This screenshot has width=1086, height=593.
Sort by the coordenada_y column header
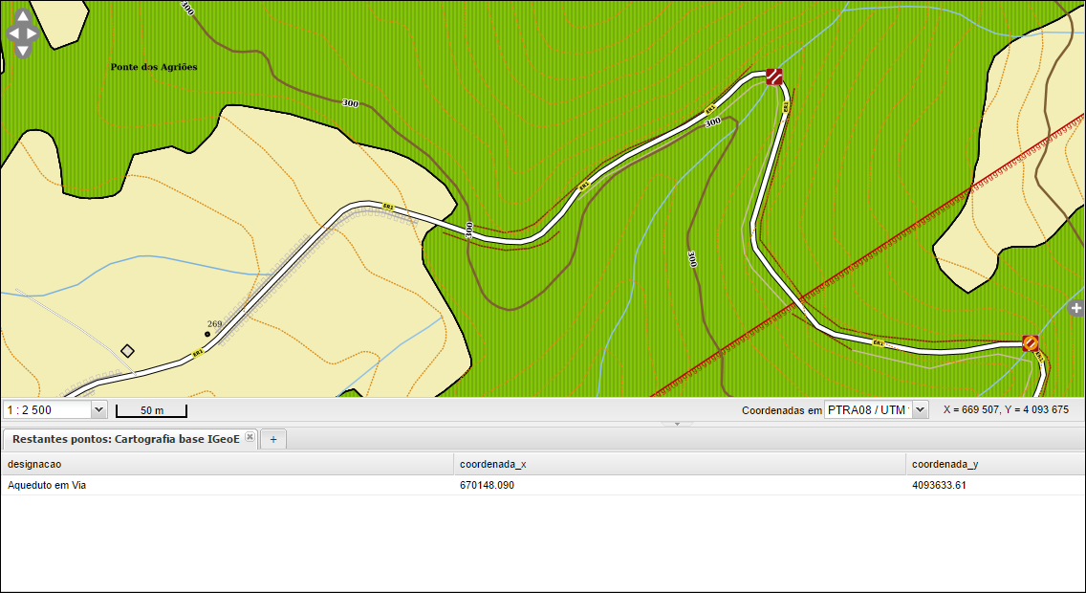(x=994, y=464)
